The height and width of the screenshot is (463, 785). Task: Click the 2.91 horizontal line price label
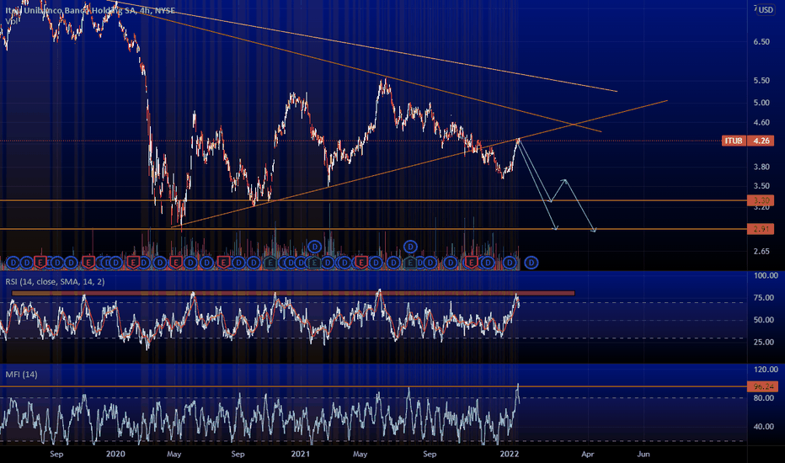761,229
